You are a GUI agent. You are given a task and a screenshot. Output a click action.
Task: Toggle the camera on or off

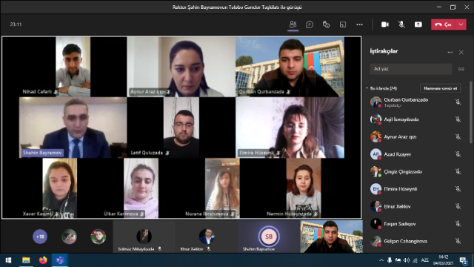tap(385, 24)
